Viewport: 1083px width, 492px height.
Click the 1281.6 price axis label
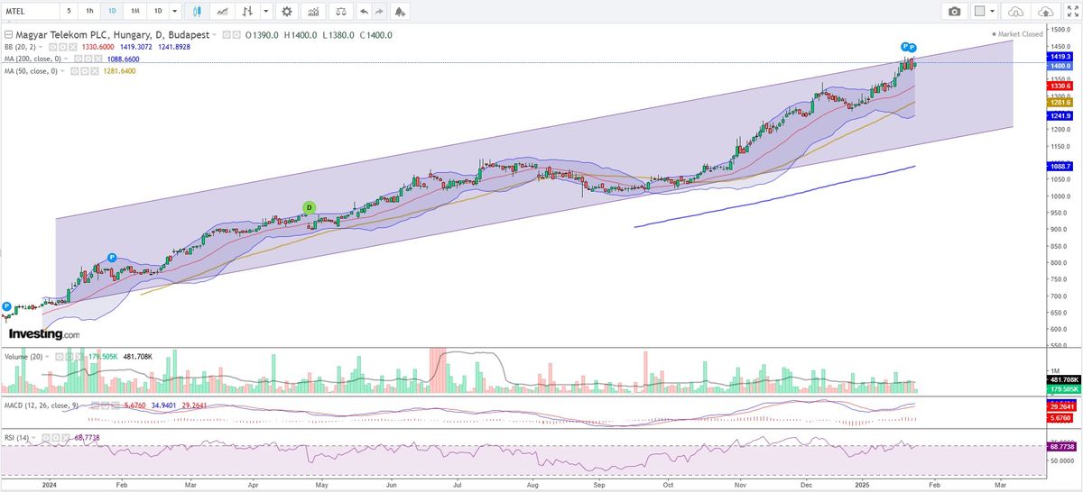pos(1060,103)
